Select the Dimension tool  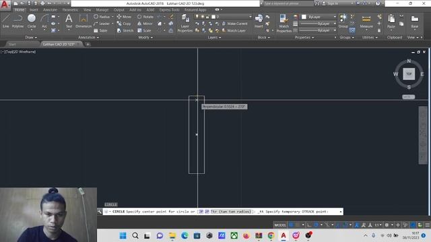[x=84, y=21]
